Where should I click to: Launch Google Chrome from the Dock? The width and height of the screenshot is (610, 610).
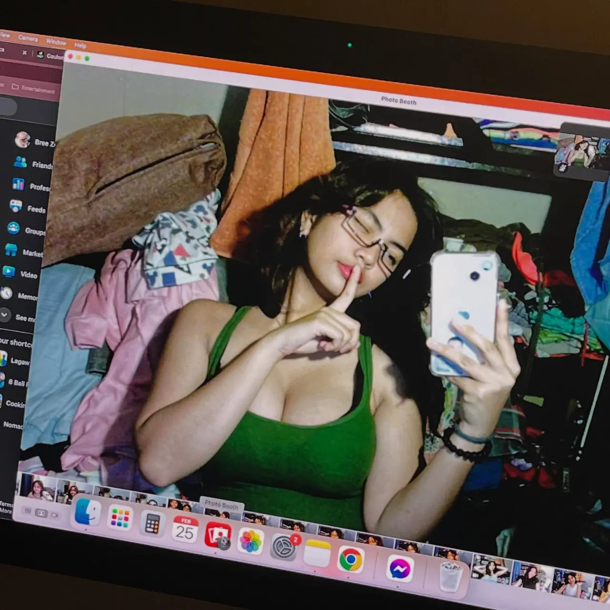tap(351, 559)
